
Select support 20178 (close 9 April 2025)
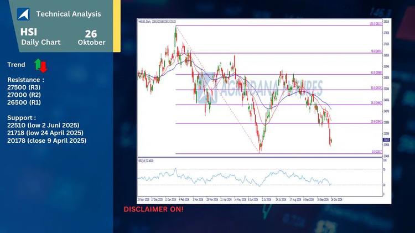pyautogui.click(x=47, y=141)
